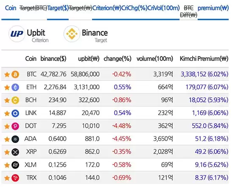235x192 pixels.
Task: Click ADA volume 3,650억
Action: pyautogui.click(x=163, y=139)
